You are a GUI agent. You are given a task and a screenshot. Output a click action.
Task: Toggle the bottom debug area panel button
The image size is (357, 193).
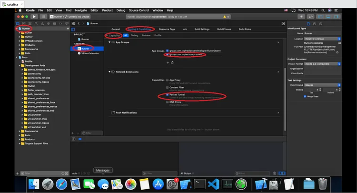(328, 17)
